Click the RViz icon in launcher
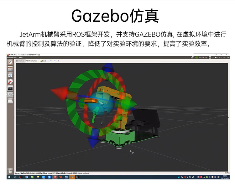The height and width of the screenshot is (186, 235). pyautogui.click(x=10, y=95)
